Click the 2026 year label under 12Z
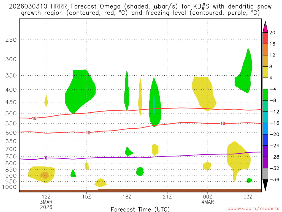This screenshot has height=212, width=282. tap(46, 207)
